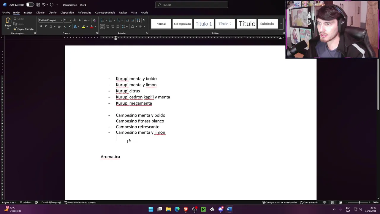Viewport: 380px width, 214px height.
Task: Open Windows Start menu
Action: tap(151, 209)
